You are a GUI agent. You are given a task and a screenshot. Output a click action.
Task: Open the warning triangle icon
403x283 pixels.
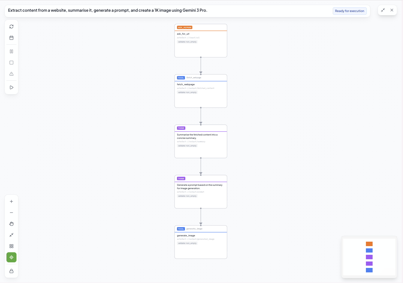(11, 74)
